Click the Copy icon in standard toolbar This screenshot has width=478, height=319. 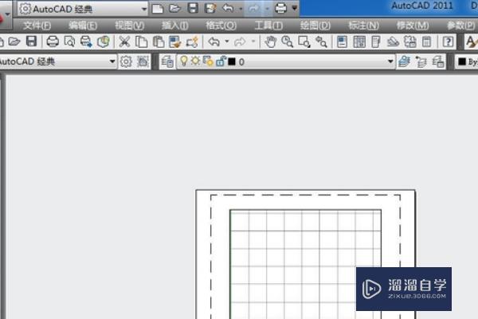[141, 41]
